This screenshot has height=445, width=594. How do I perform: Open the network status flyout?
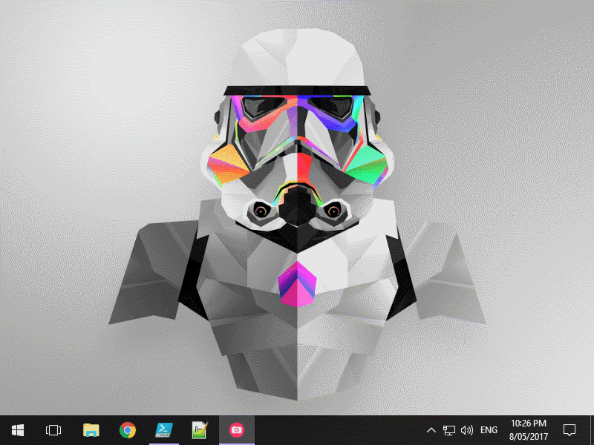[x=448, y=429]
